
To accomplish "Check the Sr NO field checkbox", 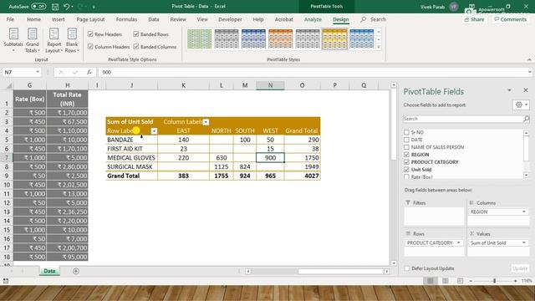I will [406, 132].
